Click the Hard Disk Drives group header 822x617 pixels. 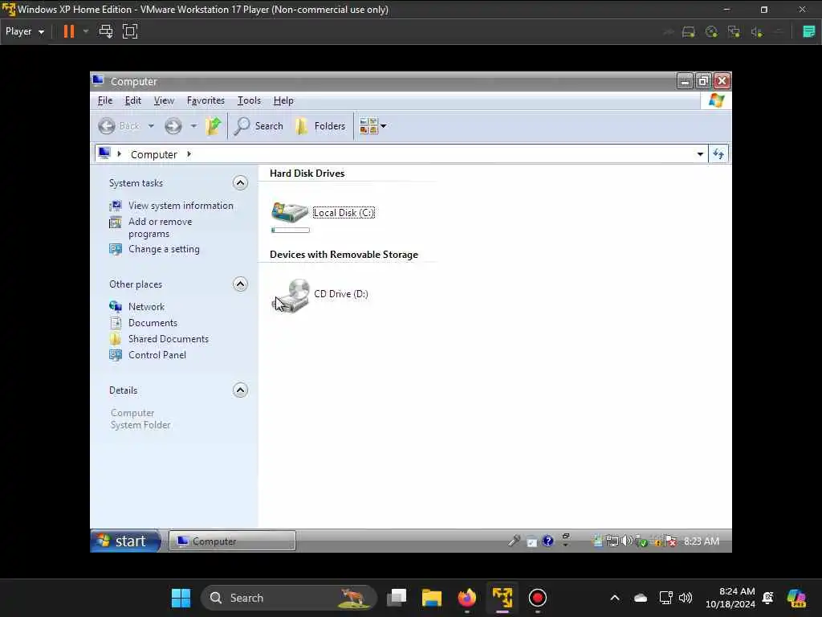(307, 174)
